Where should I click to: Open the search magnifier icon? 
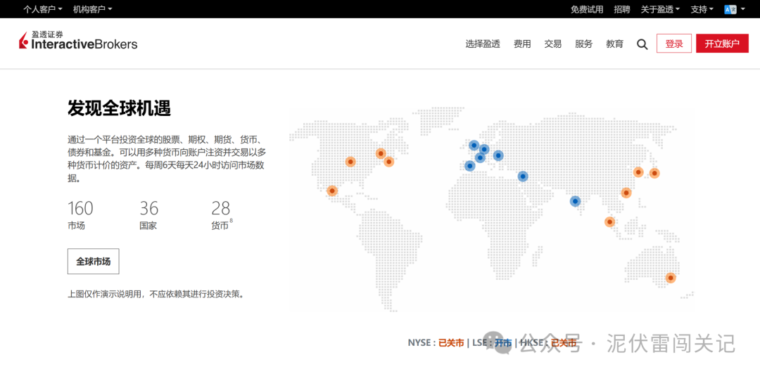click(642, 44)
